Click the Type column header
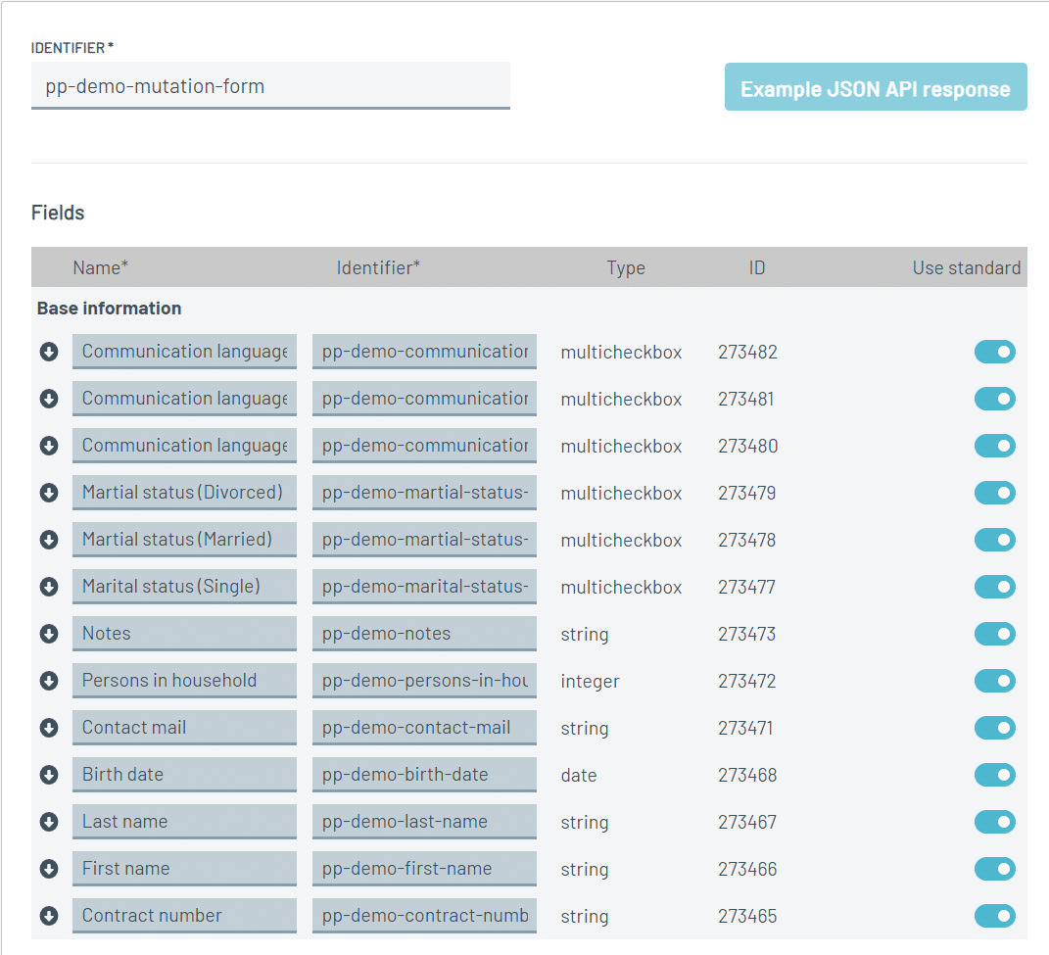 (626, 267)
